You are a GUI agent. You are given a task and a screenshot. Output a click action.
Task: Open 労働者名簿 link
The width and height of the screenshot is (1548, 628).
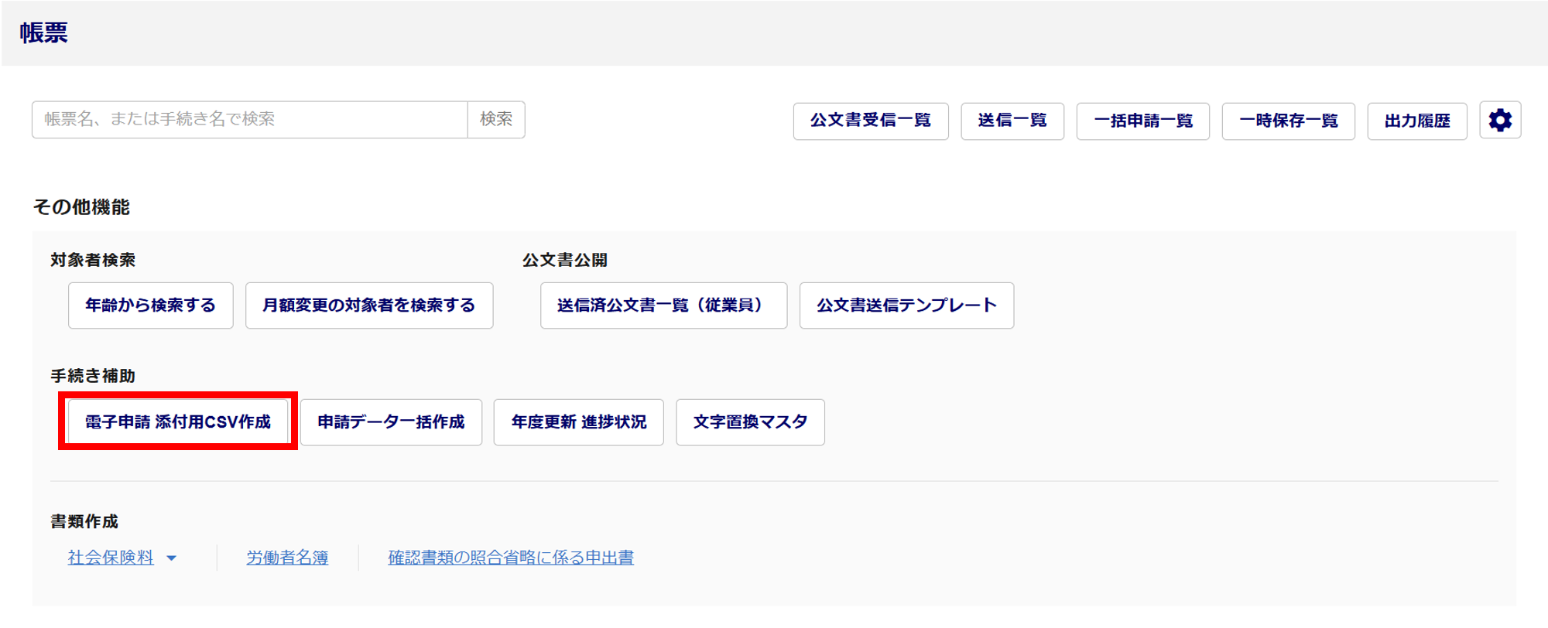(287, 558)
